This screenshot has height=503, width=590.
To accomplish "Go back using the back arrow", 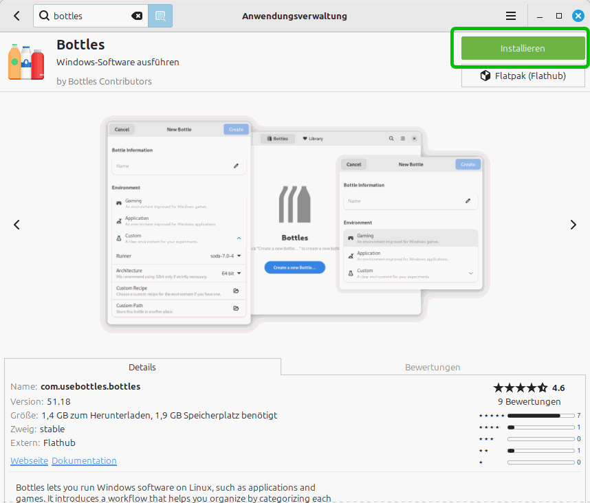I will tap(17, 16).
